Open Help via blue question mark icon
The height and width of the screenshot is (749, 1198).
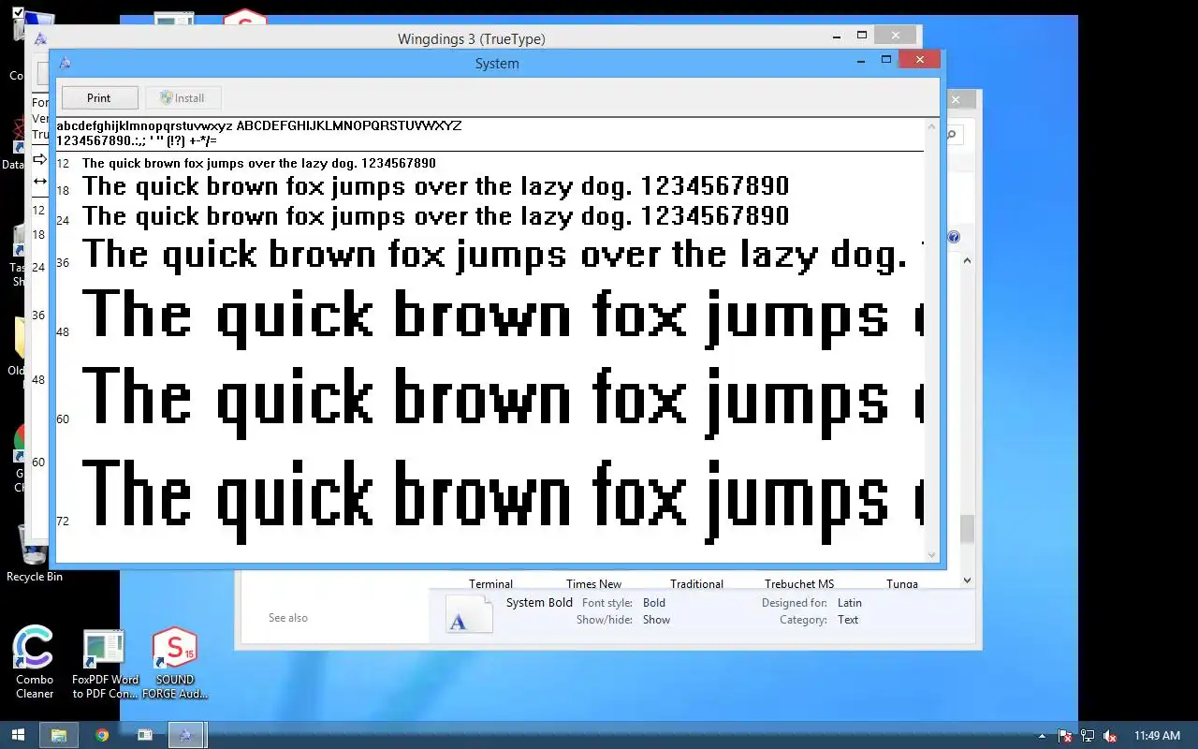954,237
